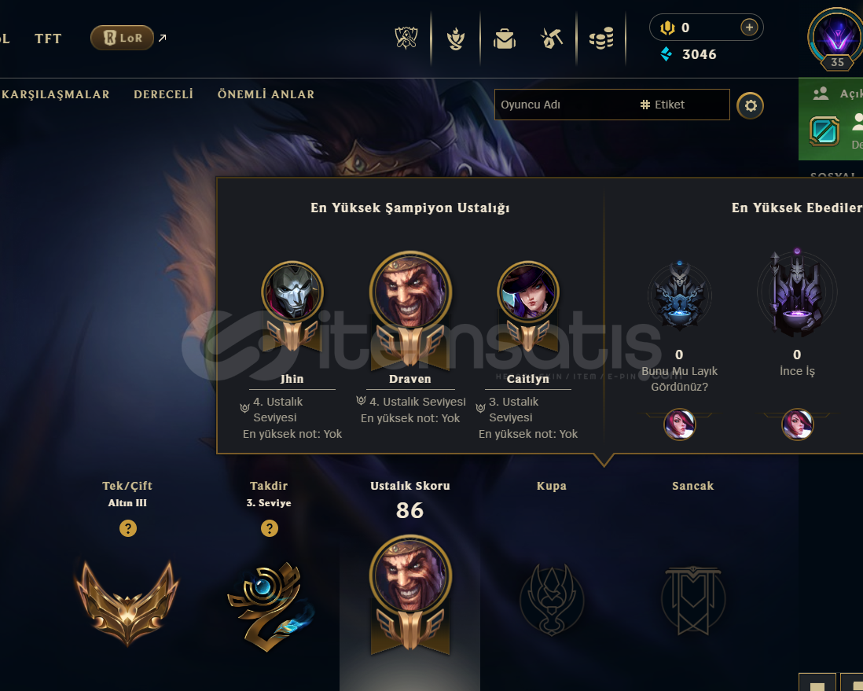863x691 pixels.
Task: Open profile settings gear icon
Action: [x=750, y=105]
